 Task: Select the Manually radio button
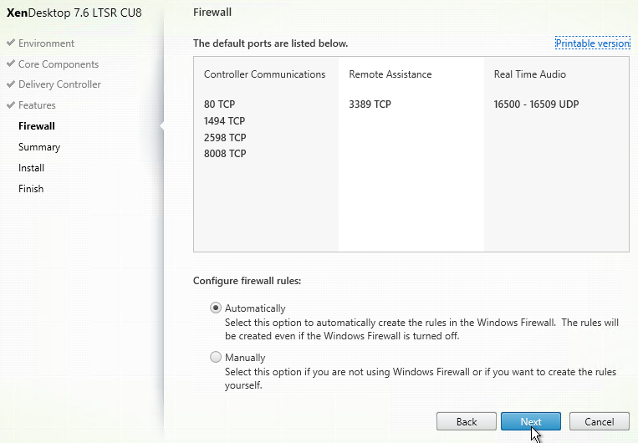(216, 357)
